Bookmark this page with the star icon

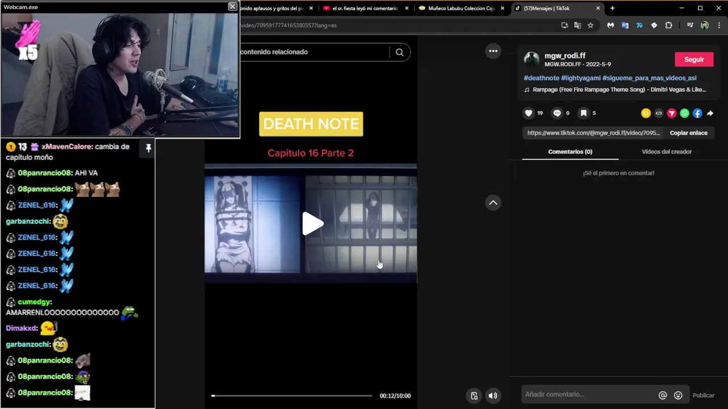(590, 26)
